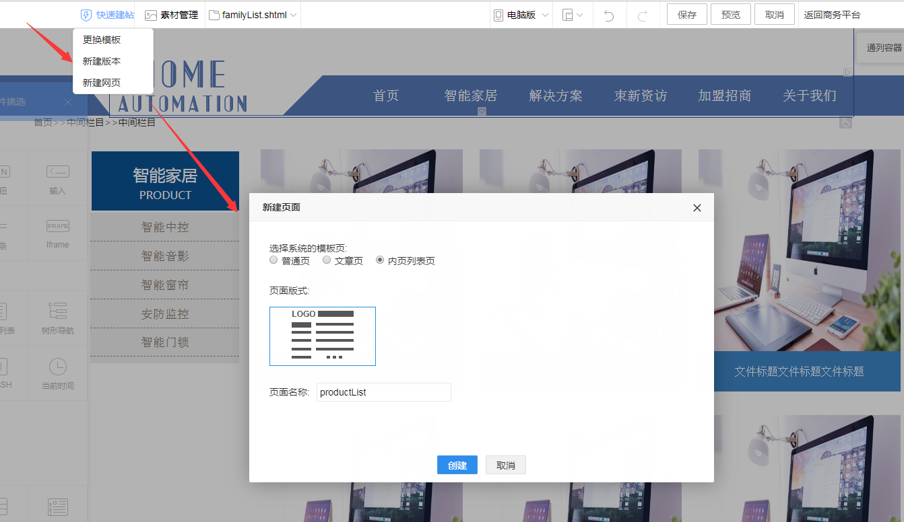
Task: Select the 当前时间 clock component
Action: 58,367
